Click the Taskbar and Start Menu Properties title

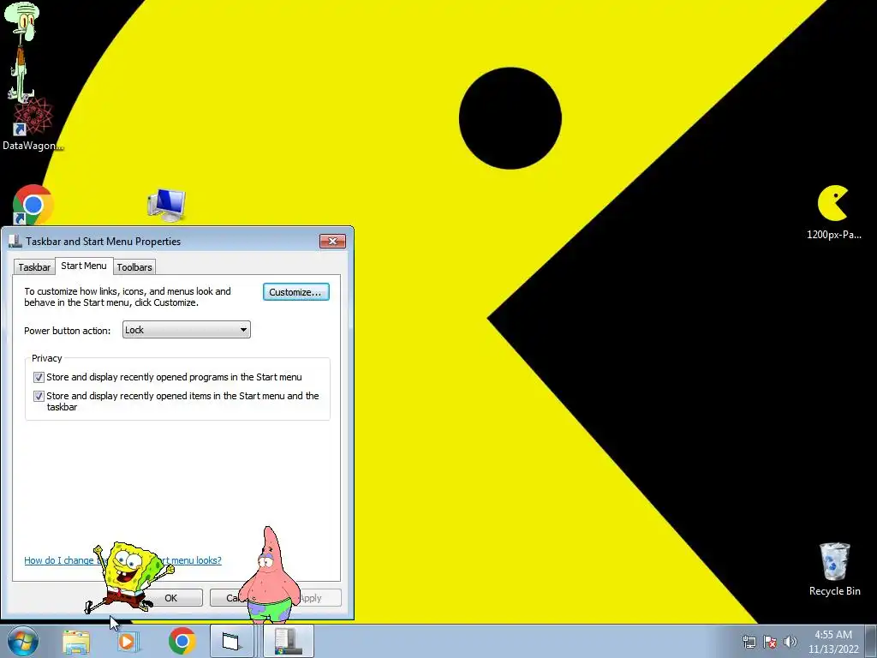coord(104,241)
